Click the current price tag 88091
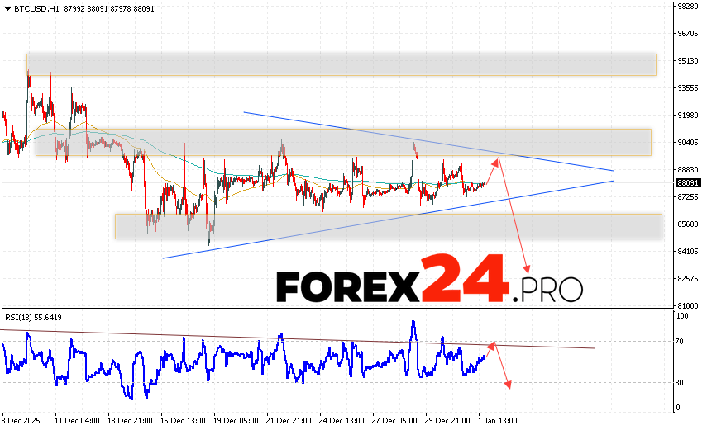707x430 pixels. point(688,183)
